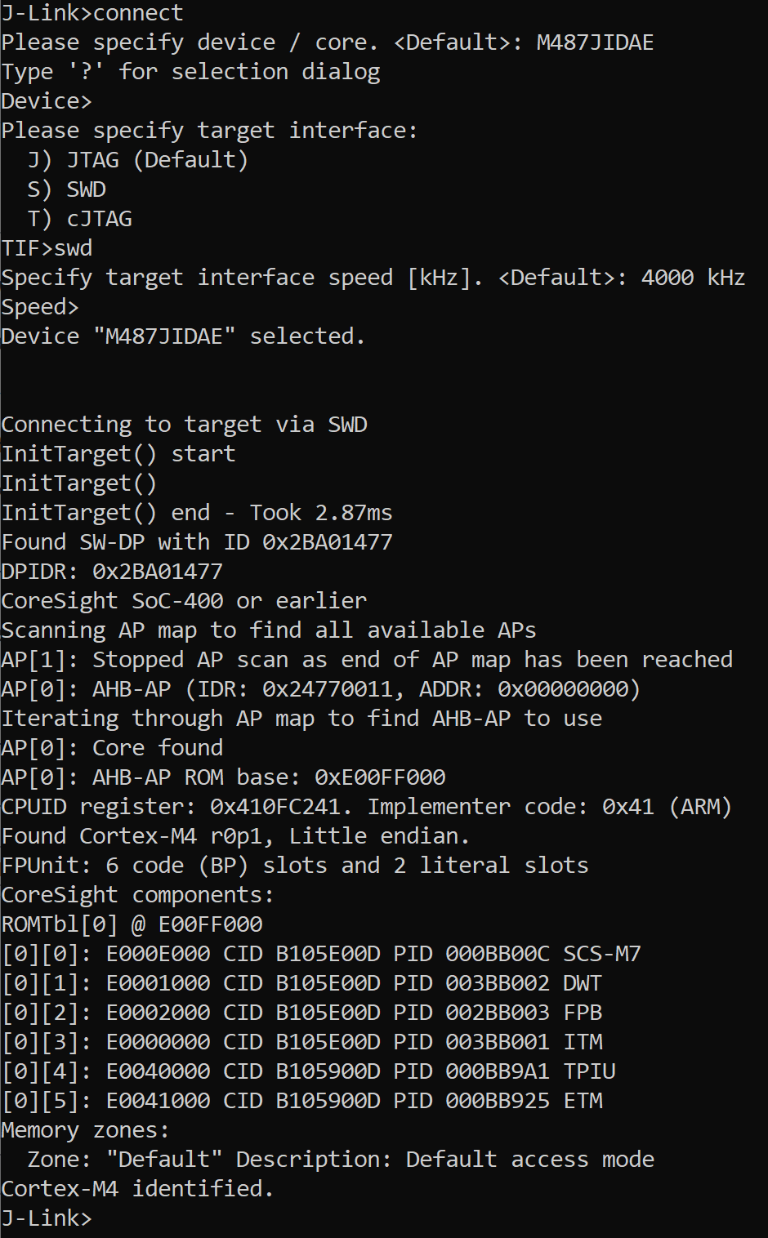Click the 'connect' command on first line
The height and width of the screenshot is (1238, 768).
point(138,13)
